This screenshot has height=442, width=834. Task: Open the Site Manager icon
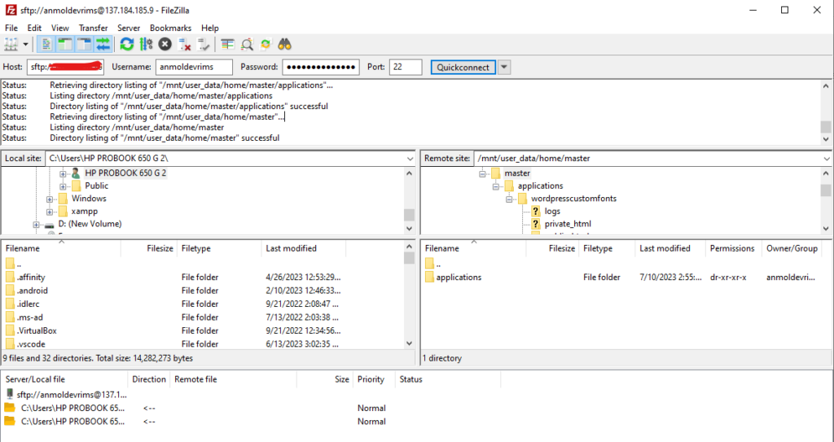11,45
